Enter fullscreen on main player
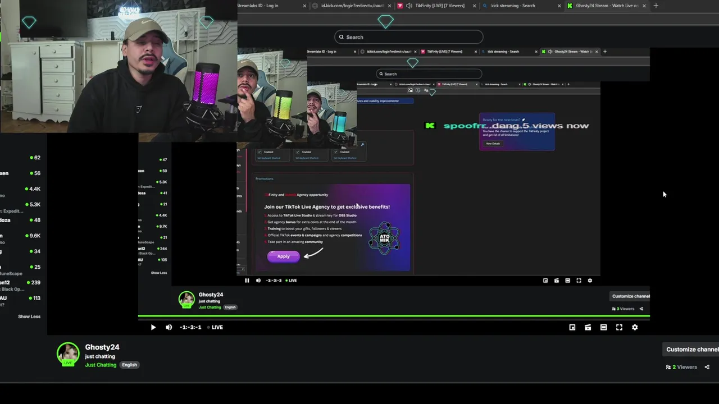 click(x=619, y=327)
